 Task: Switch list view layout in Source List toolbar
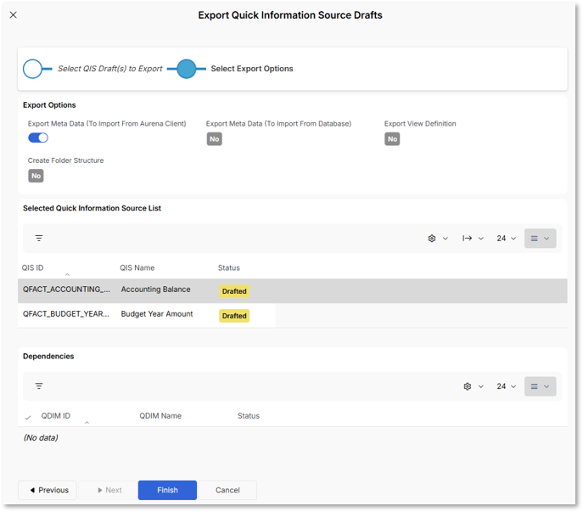pos(535,239)
